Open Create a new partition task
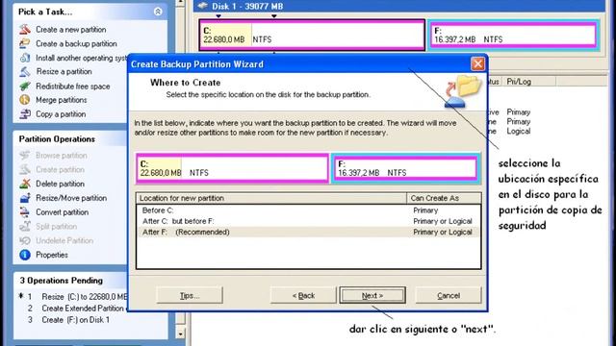The height and width of the screenshot is (346, 616). [x=70, y=30]
